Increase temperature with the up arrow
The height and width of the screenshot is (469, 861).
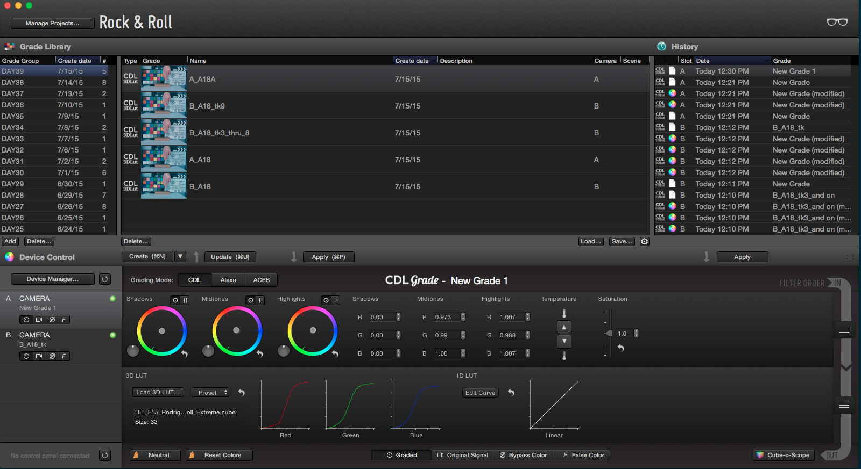tap(564, 327)
